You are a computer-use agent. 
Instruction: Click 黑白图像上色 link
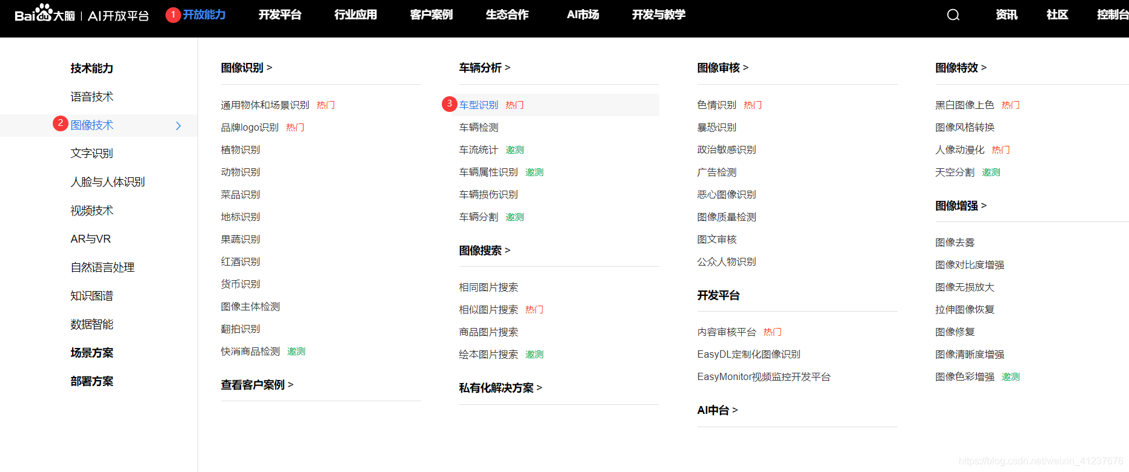[x=965, y=105]
